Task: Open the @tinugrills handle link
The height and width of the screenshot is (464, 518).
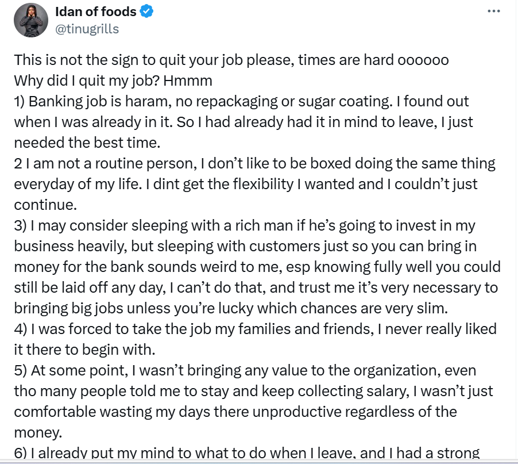Action: 87,29
